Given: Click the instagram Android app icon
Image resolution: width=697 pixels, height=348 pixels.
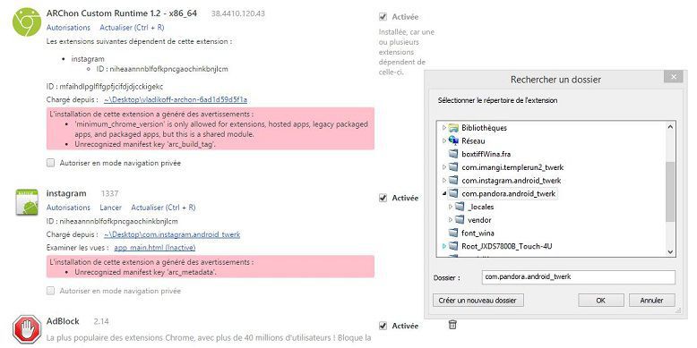Looking at the screenshot, I should (x=27, y=202).
